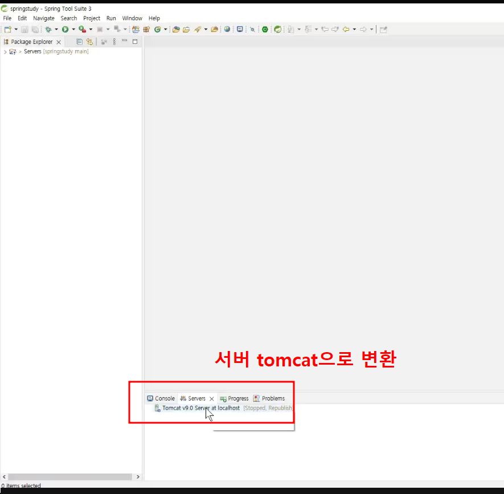504x494 pixels.
Task: Open the Navigate menu
Action: 44,18
